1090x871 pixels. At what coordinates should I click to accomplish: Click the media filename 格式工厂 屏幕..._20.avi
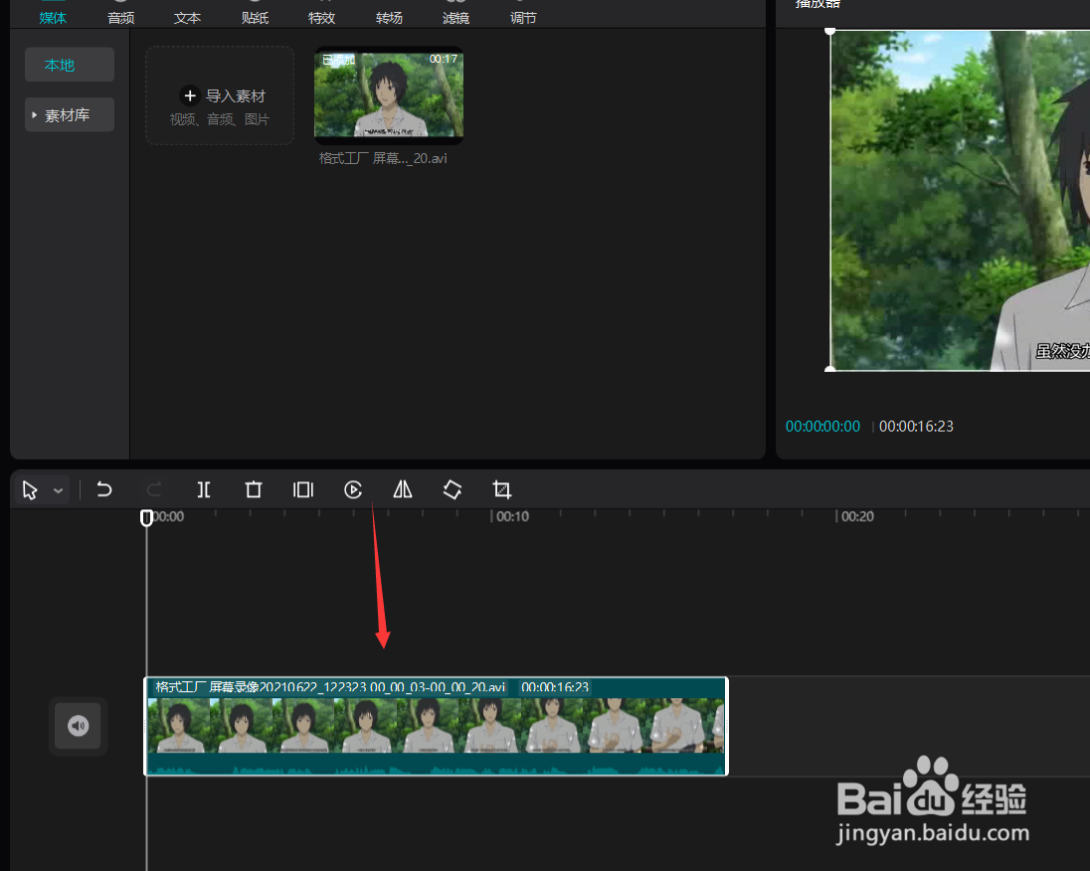[x=383, y=158]
